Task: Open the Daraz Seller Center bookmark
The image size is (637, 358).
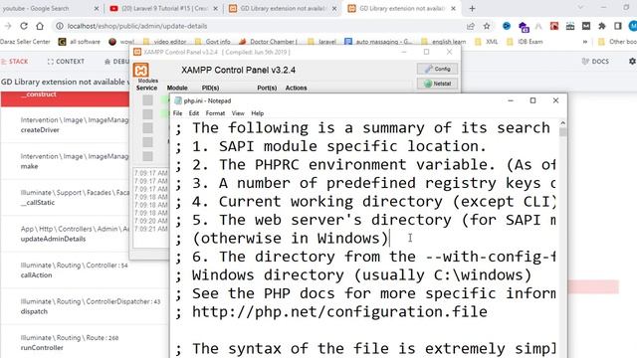Action: click(25, 42)
